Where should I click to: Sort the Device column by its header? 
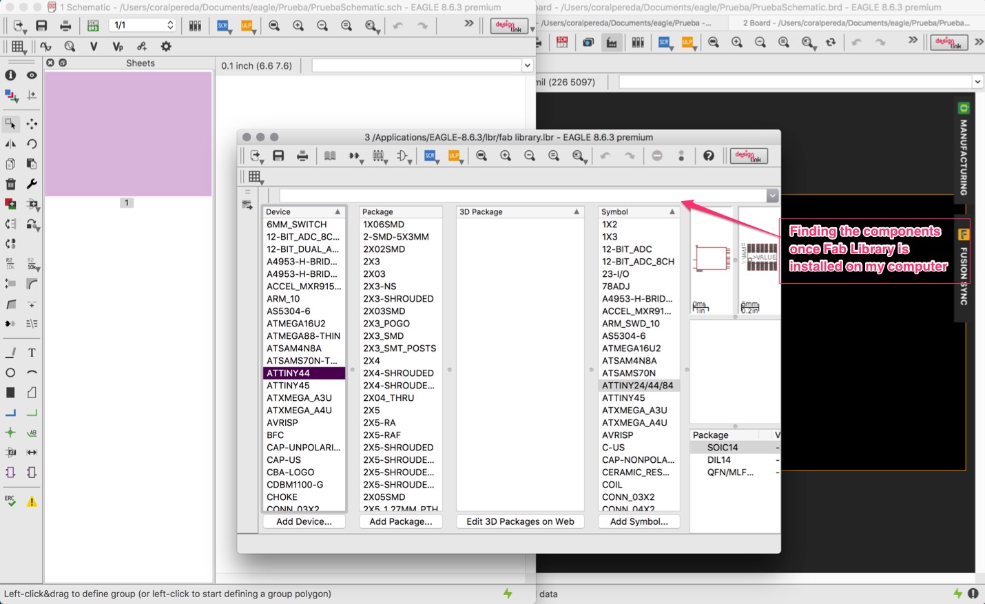[x=304, y=211]
